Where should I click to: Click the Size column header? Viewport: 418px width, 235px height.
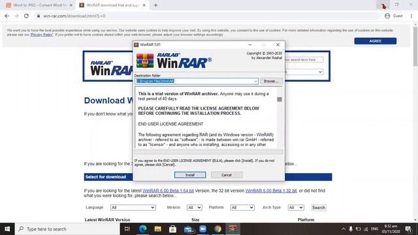click(195, 220)
